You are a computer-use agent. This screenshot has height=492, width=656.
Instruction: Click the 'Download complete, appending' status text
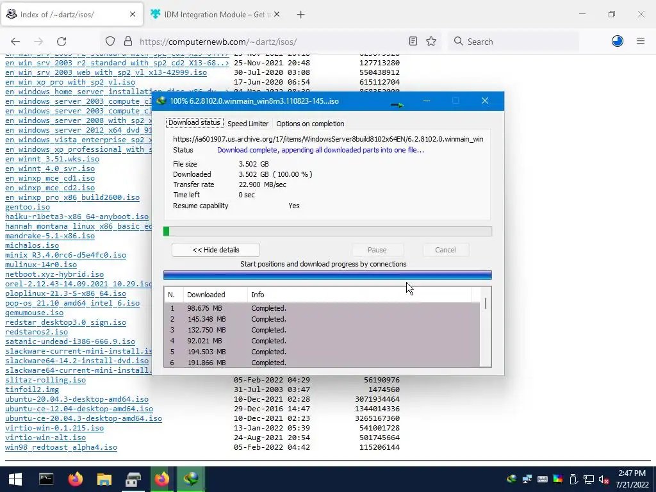[320, 150]
